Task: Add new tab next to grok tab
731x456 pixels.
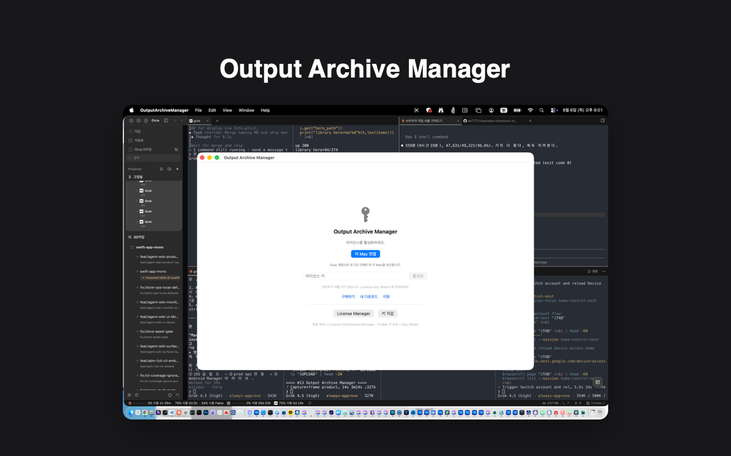Action: (x=217, y=121)
